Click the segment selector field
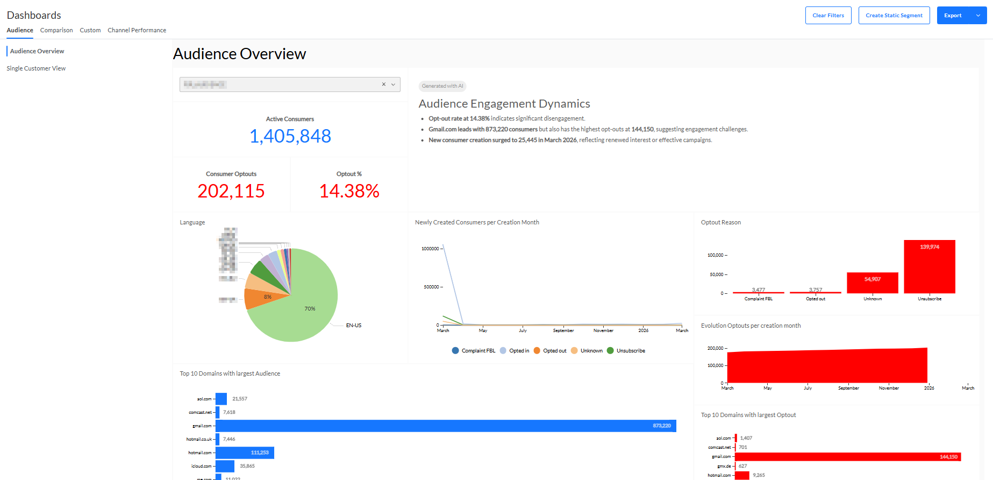 290,84
